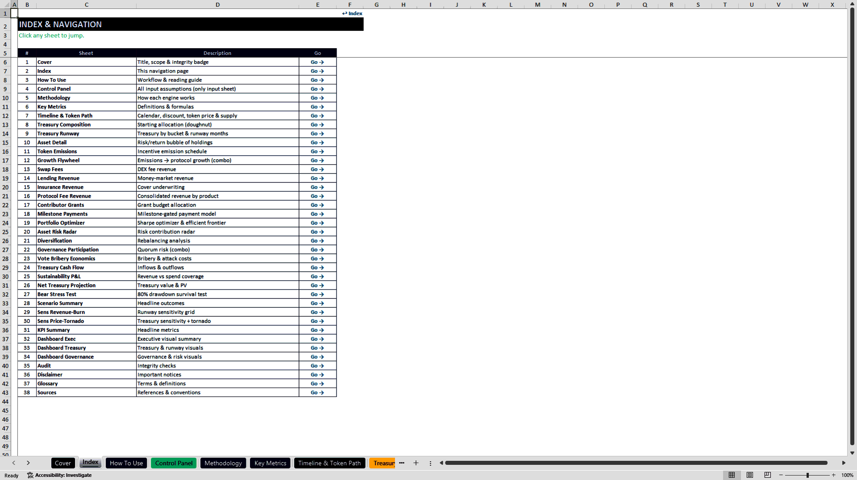The width and height of the screenshot is (857, 480).
Task: Open the Methodology sheet tab
Action: pyautogui.click(x=223, y=463)
